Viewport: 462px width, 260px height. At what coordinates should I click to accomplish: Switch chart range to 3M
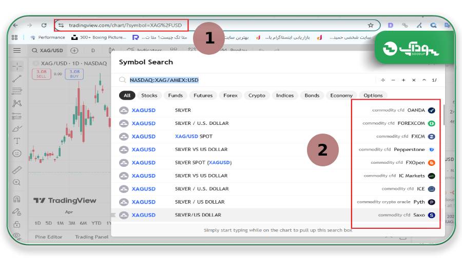tap(71, 223)
